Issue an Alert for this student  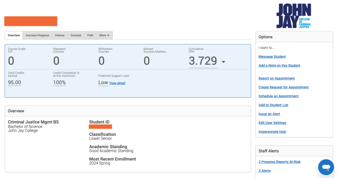point(269,114)
